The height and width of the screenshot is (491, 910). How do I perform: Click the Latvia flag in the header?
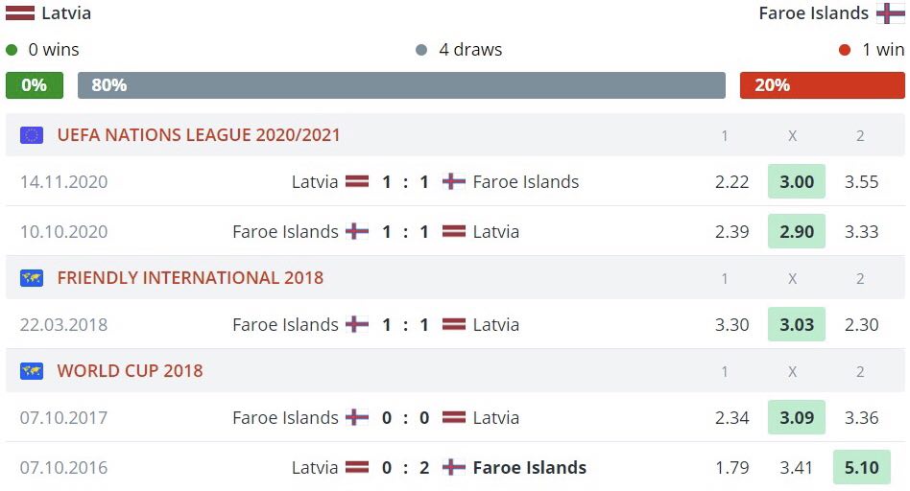click(x=20, y=13)
